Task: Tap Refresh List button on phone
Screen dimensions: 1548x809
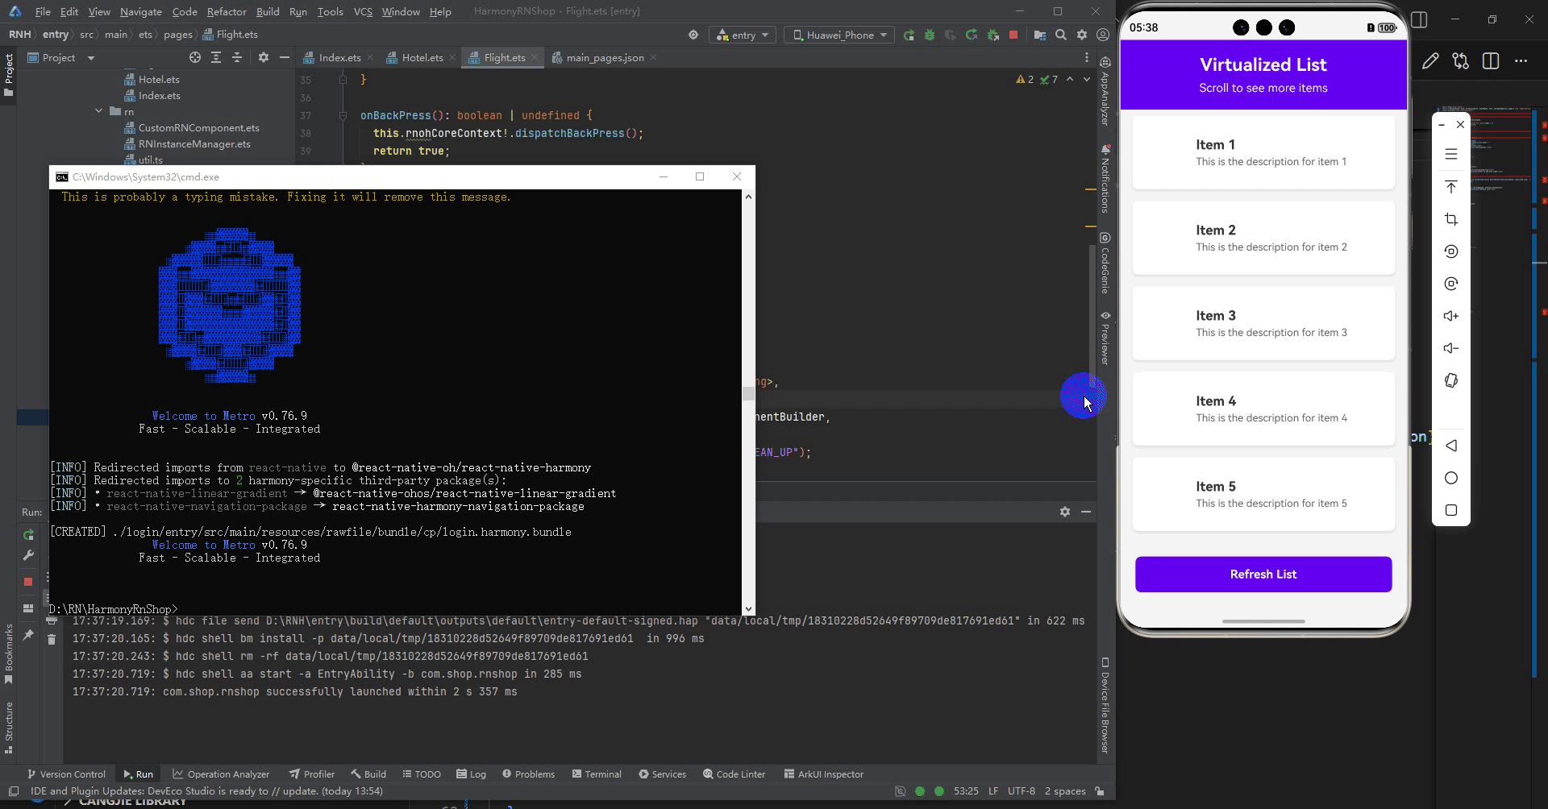Action: point(1263,574)
